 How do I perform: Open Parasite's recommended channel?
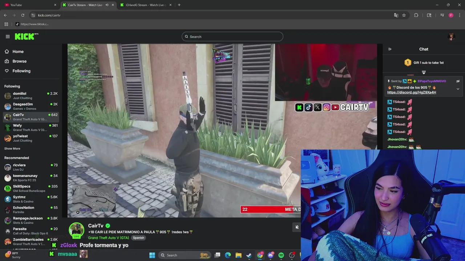tap(31, 231)
